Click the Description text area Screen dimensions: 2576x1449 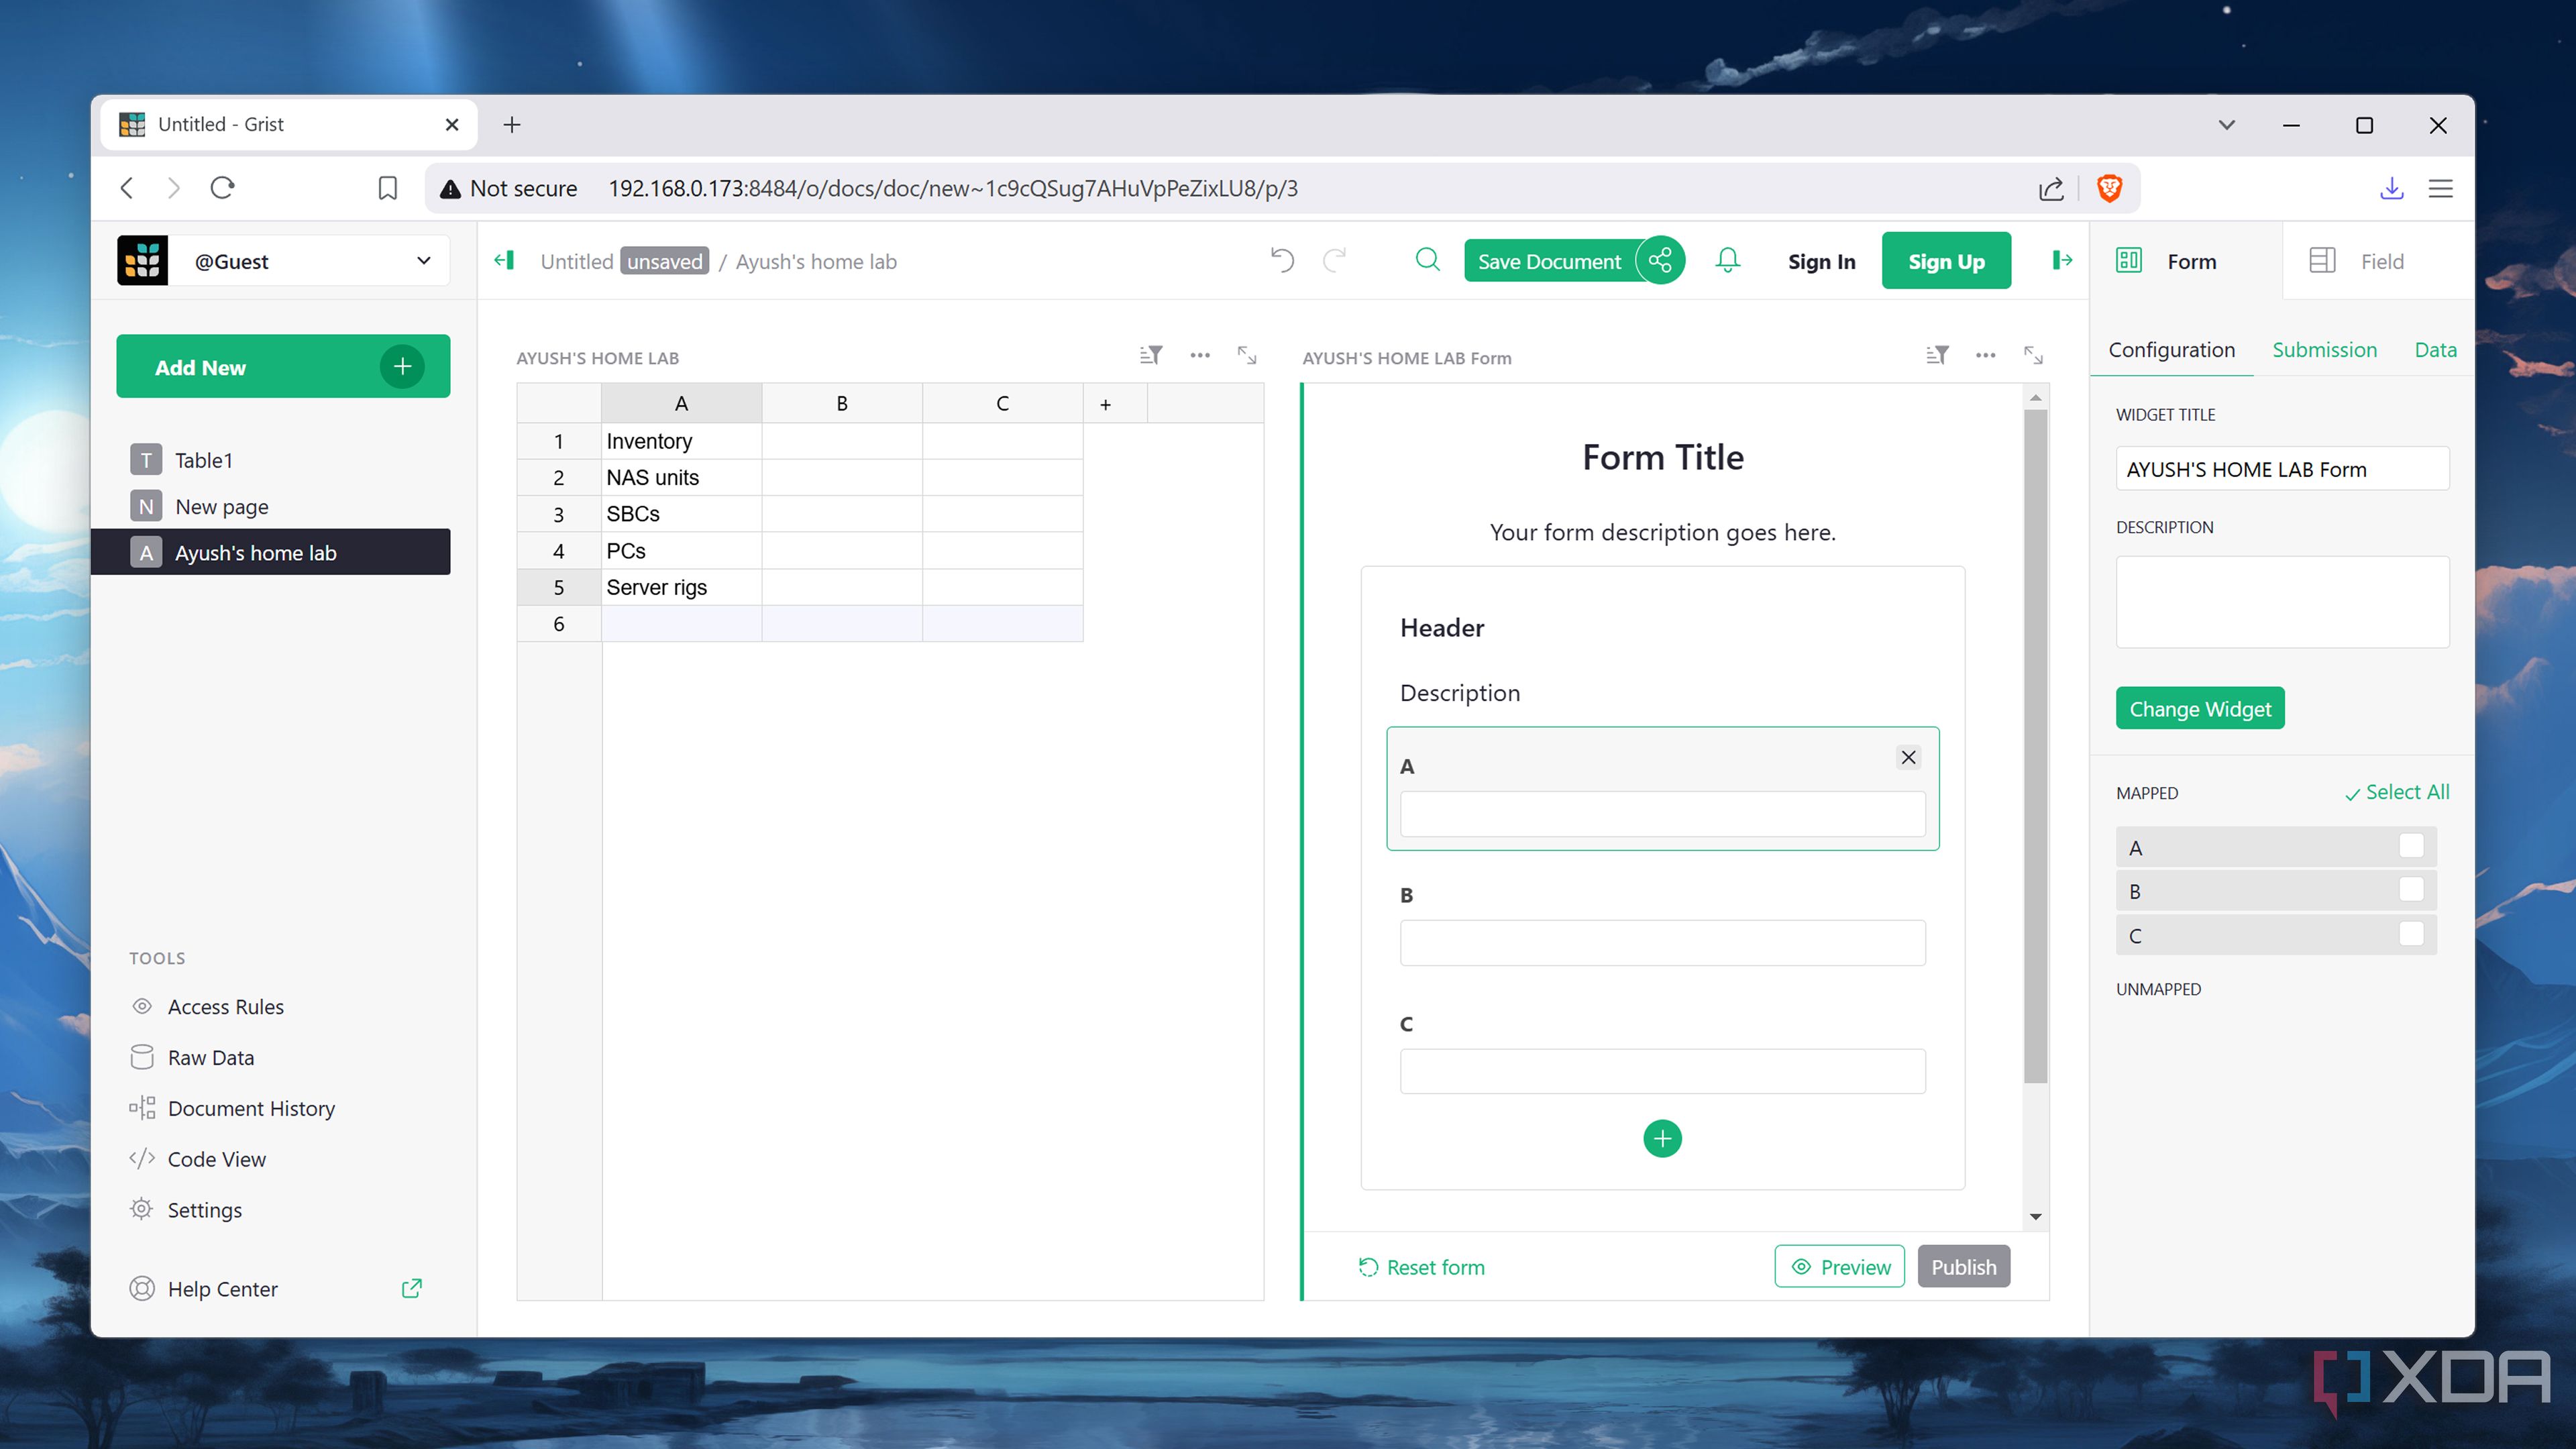[2282, 602]
